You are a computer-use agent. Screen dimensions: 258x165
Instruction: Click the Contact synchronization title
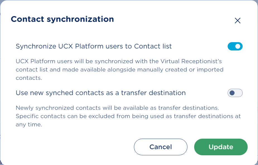pyautogui.click(x=62, y=19)
